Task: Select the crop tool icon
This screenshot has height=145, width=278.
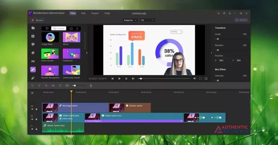Action: tap(46, 86)
